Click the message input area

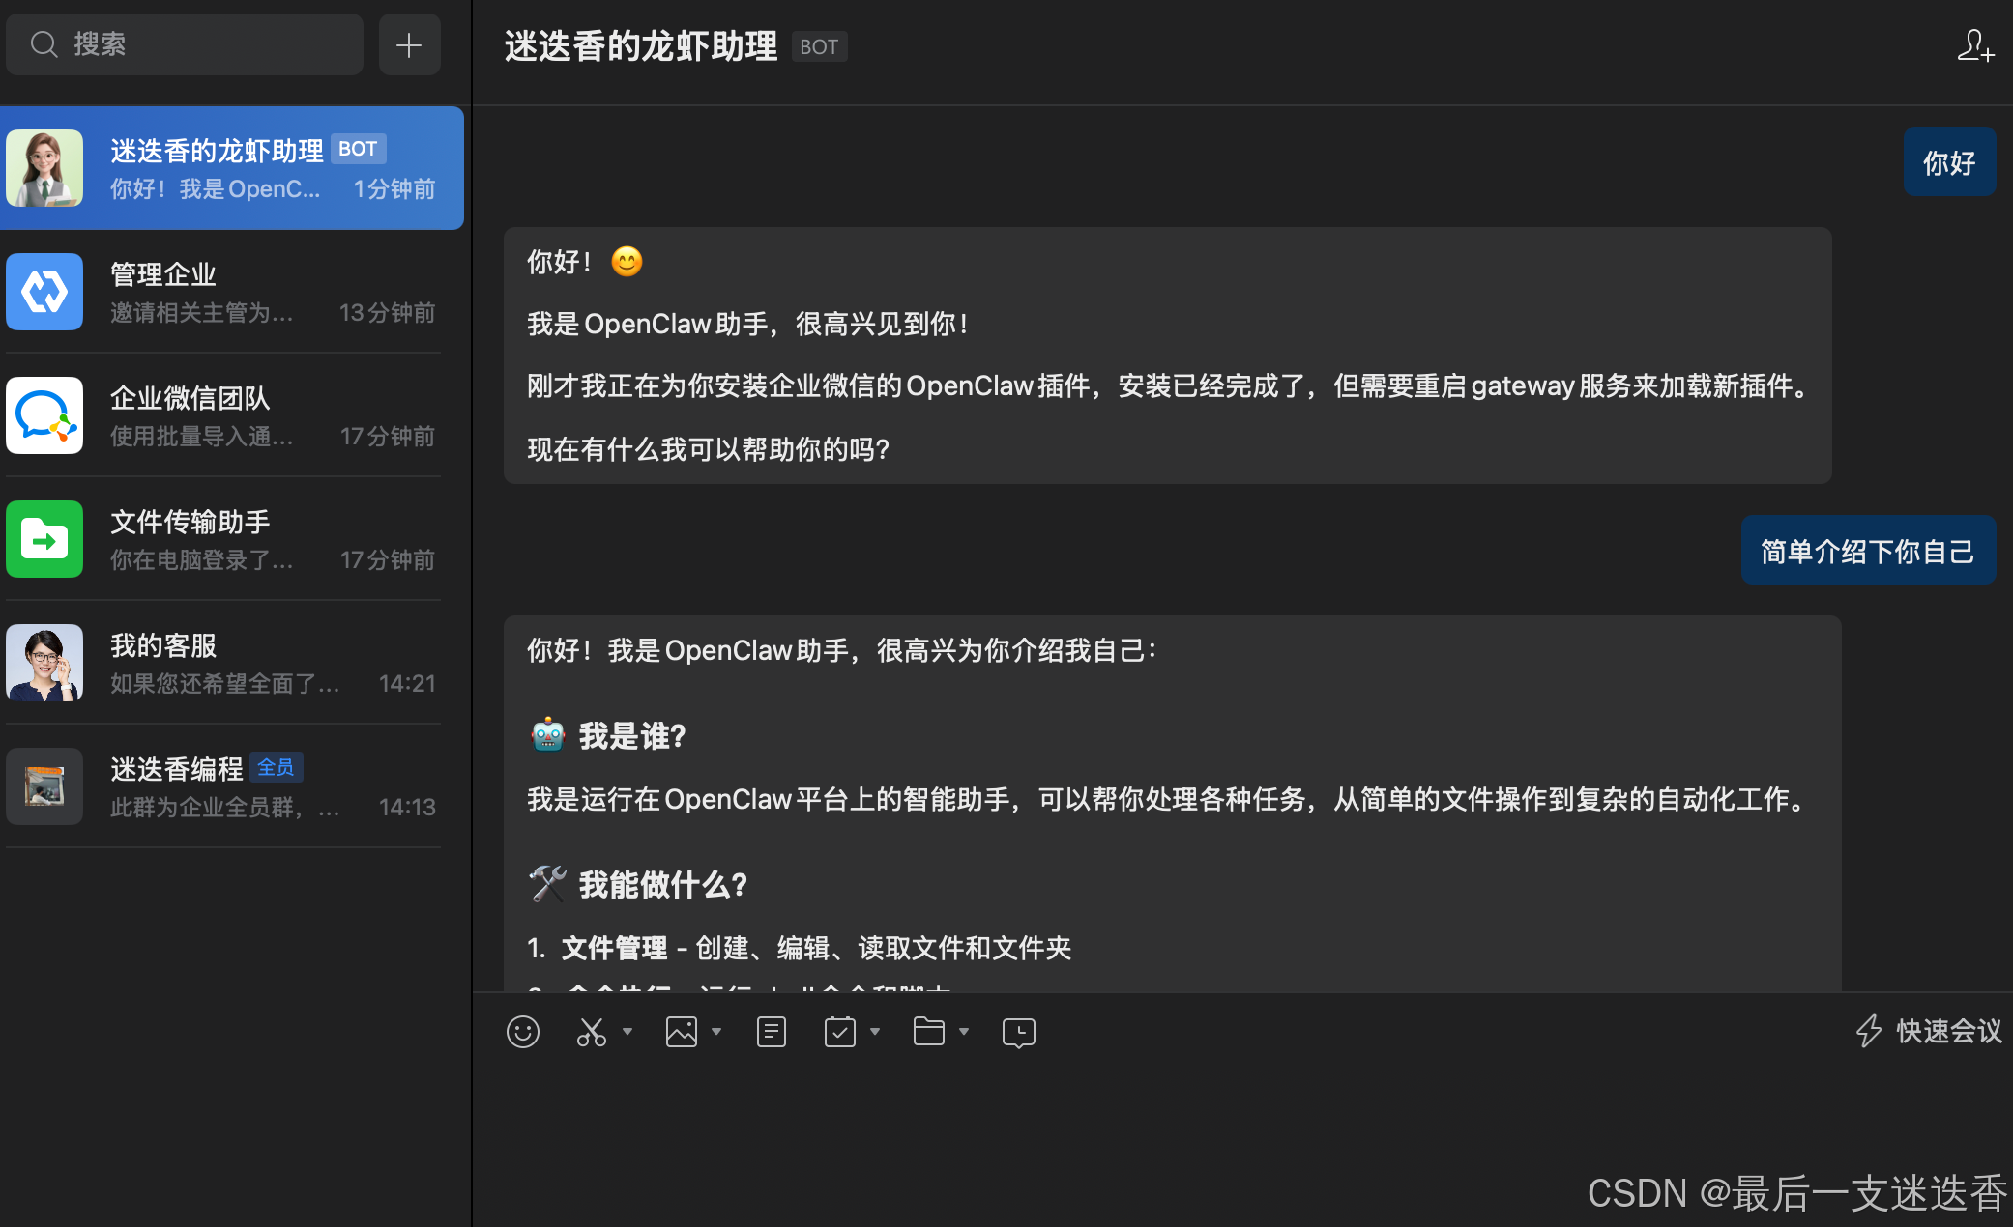(x=1242, y=1140)
